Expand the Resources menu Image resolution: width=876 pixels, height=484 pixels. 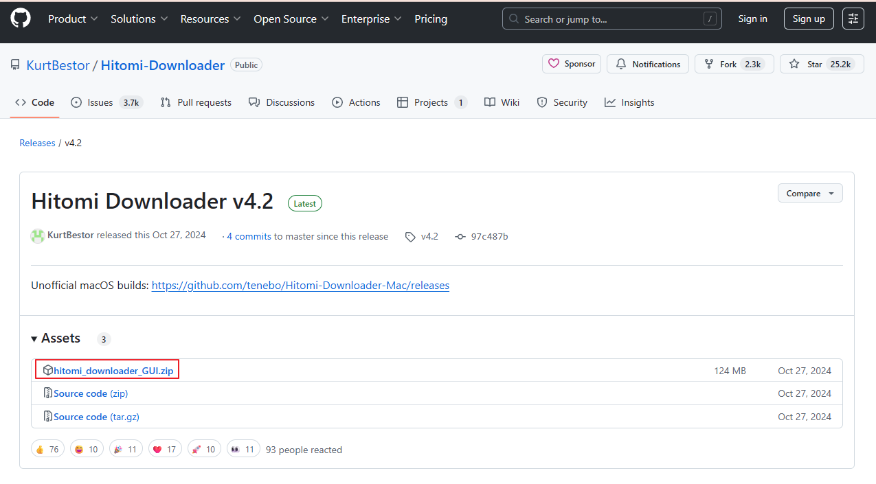tap(210, 19)
